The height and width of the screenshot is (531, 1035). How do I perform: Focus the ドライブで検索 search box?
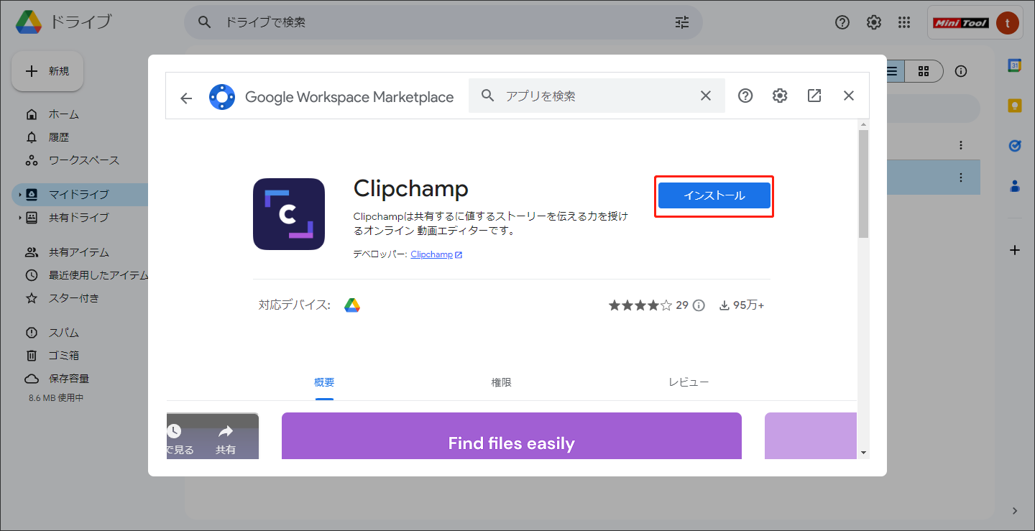tap(442, 22)
